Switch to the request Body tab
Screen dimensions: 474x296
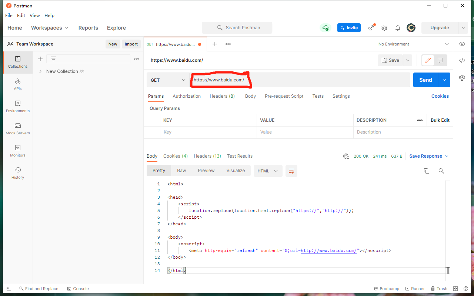tap(250, 96)
